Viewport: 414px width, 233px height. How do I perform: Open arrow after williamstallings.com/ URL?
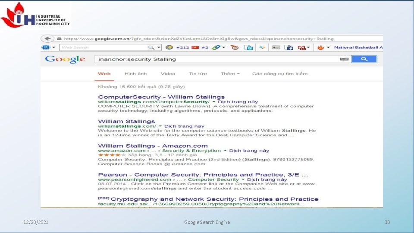(x=160, y=126)
